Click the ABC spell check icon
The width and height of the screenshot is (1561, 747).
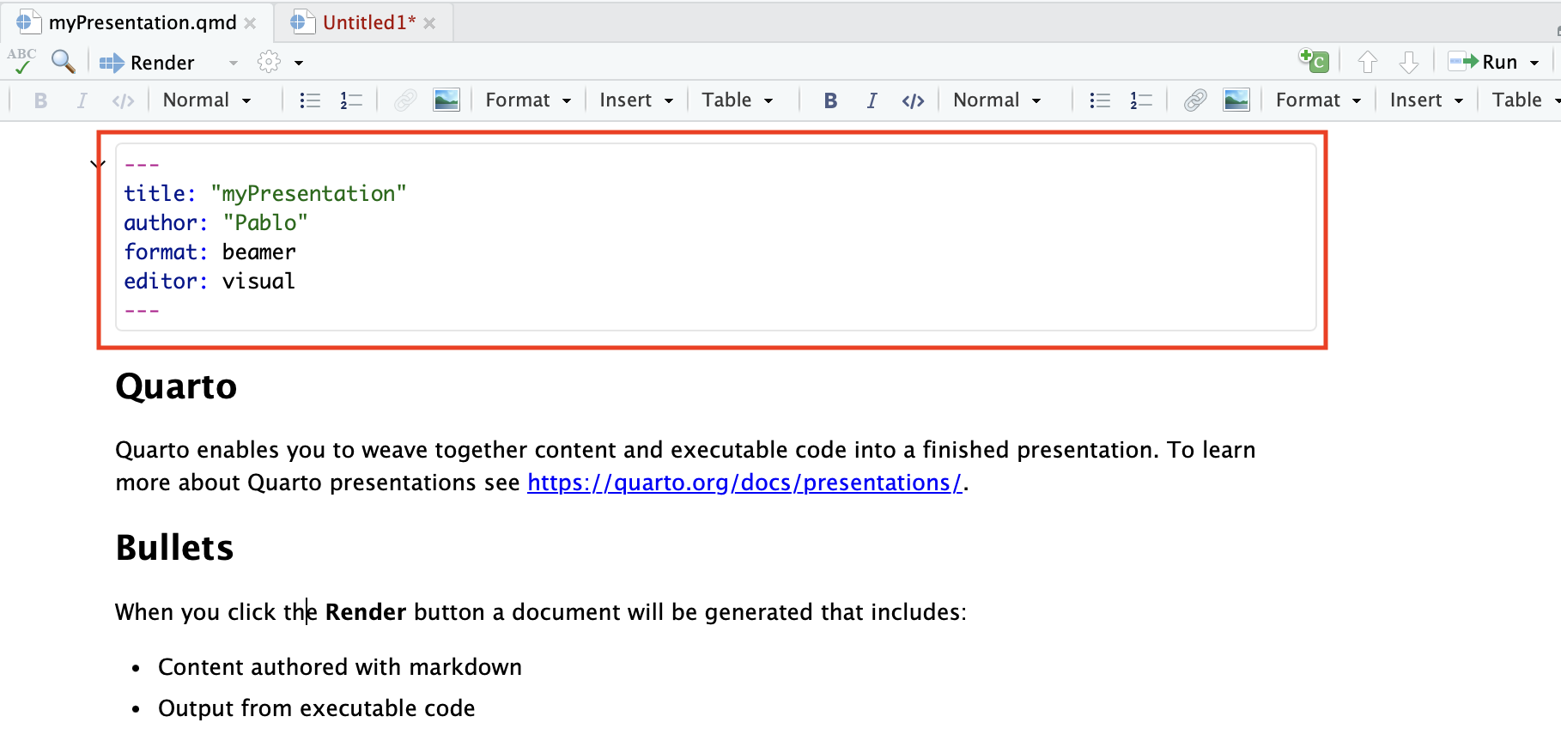click(21, 61)
